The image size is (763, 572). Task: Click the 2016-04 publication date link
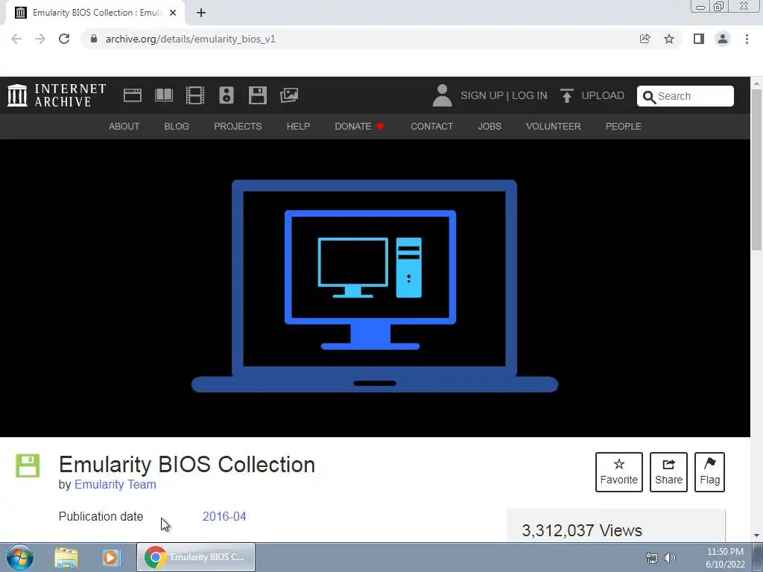(224, 517)
